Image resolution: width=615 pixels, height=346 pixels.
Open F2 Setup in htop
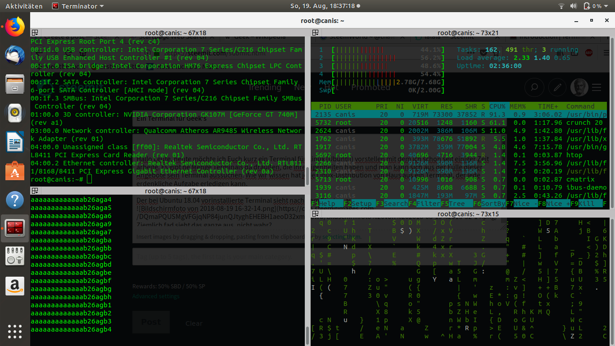point(360,204)
